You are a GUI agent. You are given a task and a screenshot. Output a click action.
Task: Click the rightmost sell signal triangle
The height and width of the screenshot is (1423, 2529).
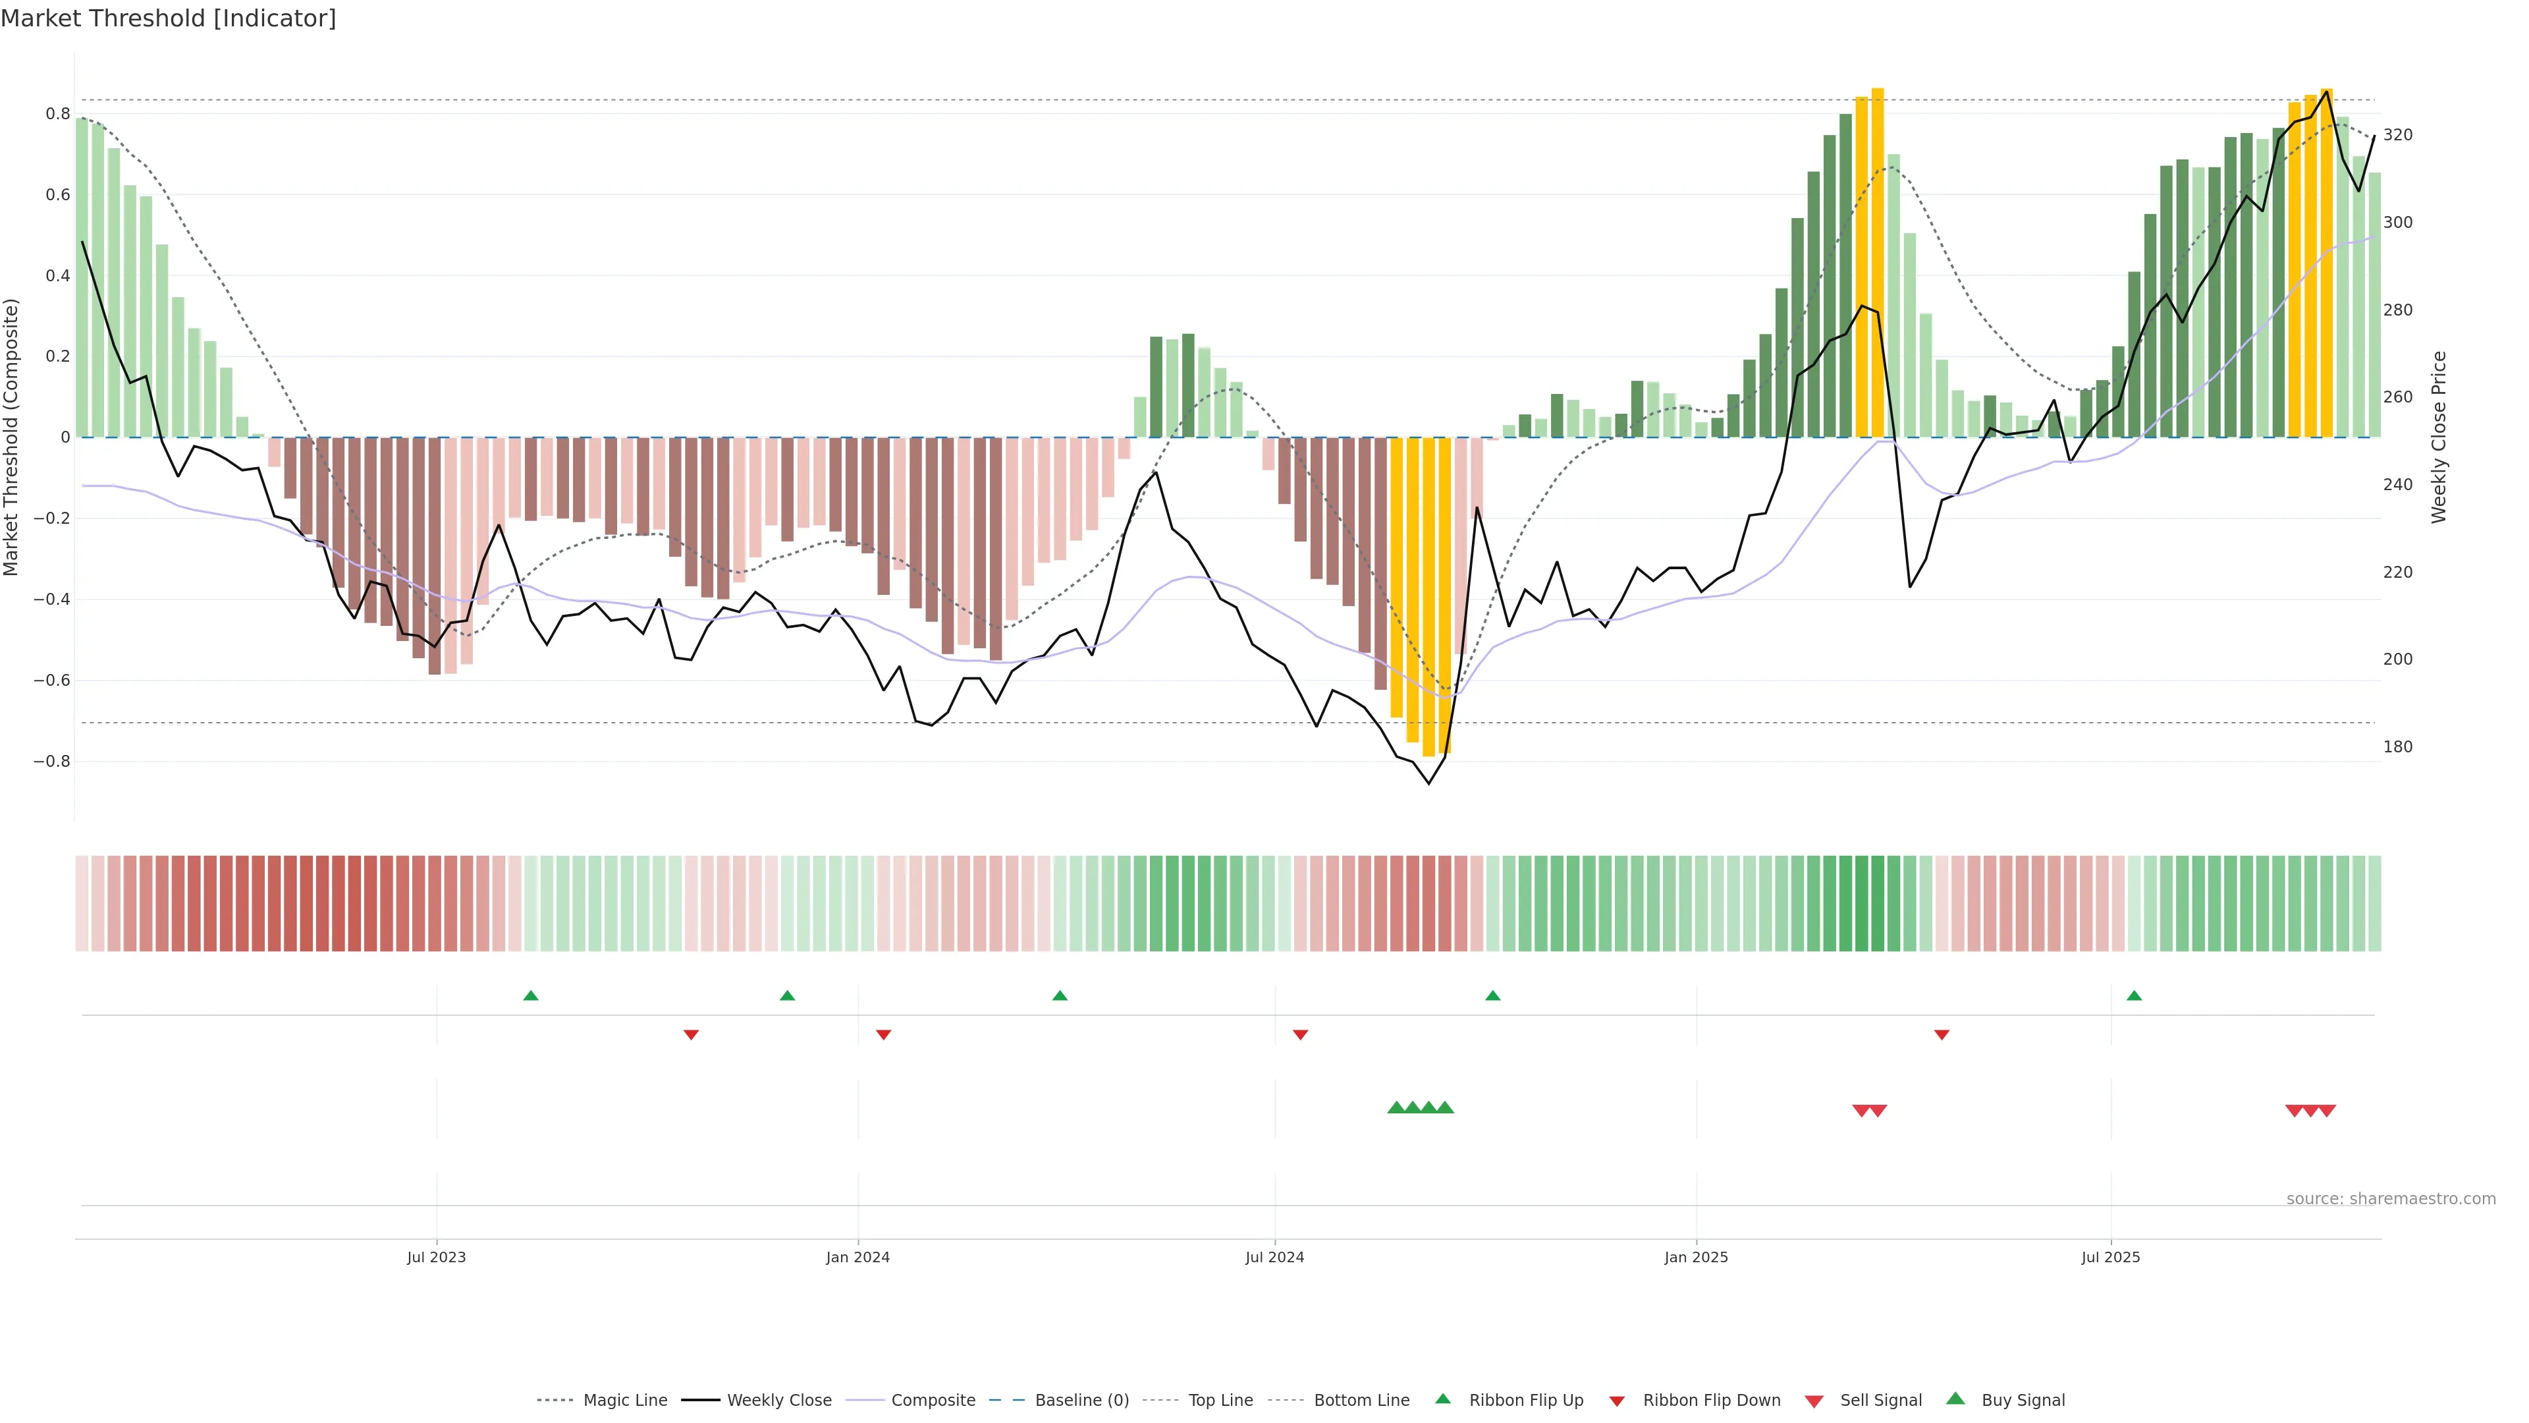[2327, 1111]
